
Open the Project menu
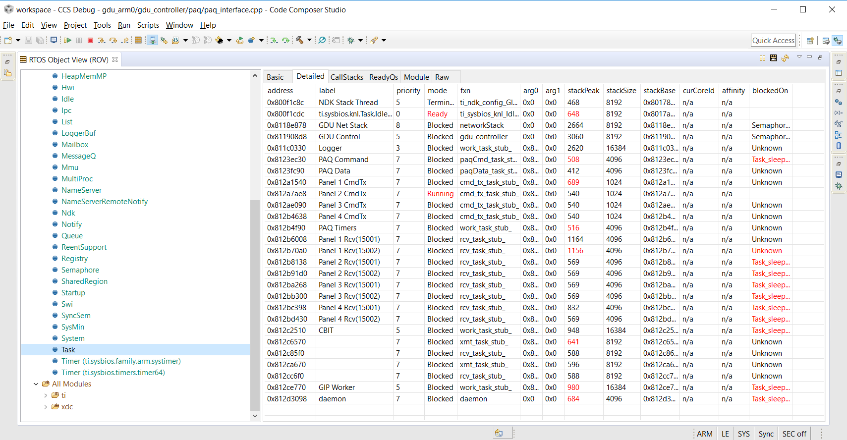75,25
